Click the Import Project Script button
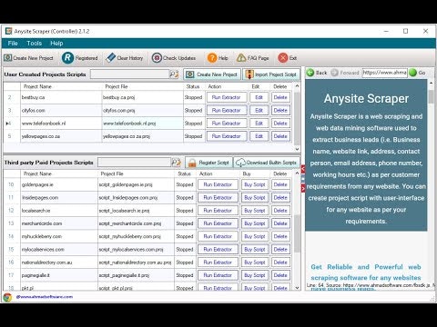 click(x=271, y=74)
